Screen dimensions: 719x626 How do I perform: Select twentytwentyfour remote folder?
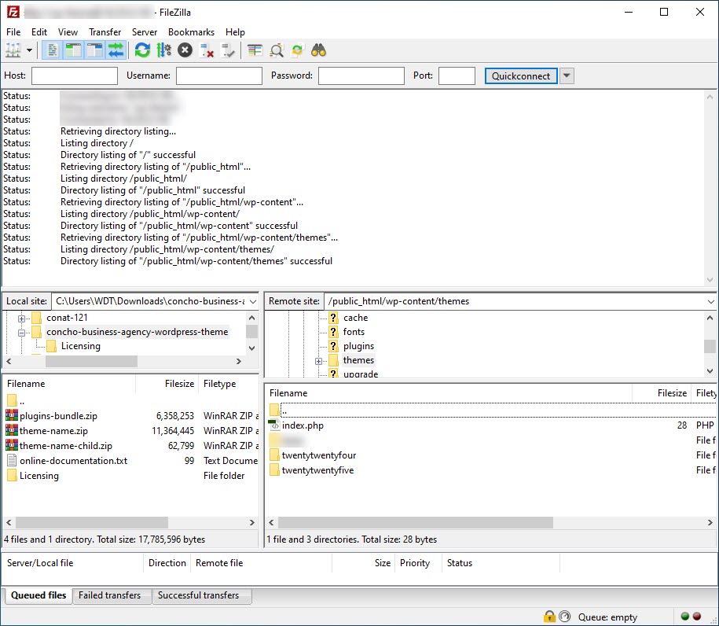[319, 455]
